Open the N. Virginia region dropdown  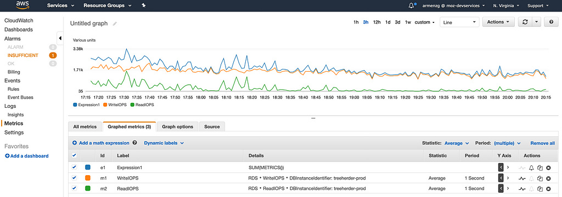(505, 5)
